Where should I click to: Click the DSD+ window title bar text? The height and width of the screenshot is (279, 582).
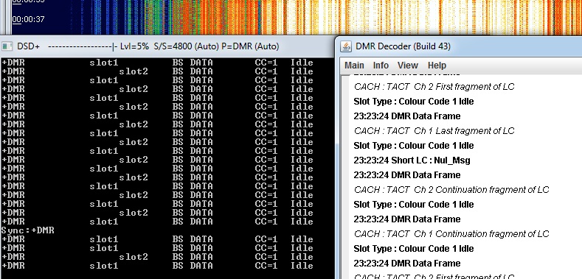[148, 46]
